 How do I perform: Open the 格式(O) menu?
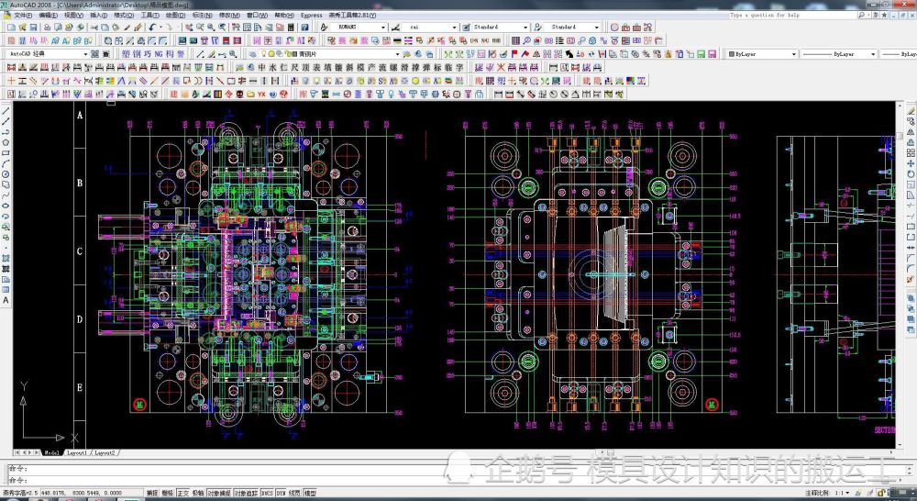124,15
